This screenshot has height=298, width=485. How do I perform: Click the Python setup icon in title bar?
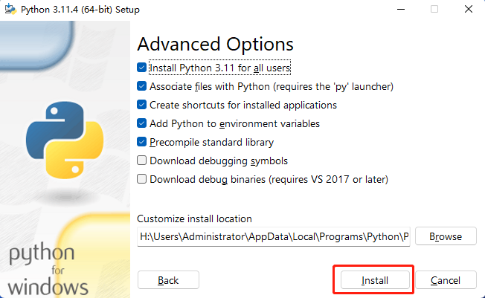[x=10, y=9]
